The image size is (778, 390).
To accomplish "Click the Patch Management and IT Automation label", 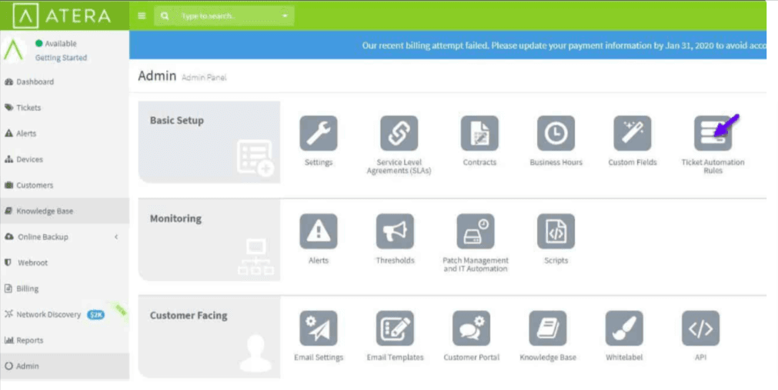I will tap(476, 265).
